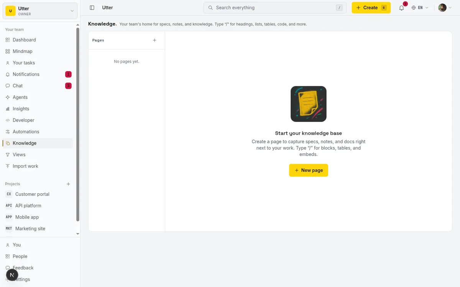Screen dimensions: 460x287
Task: Click the 'Knowledge.' page heading
Action: 102,24
